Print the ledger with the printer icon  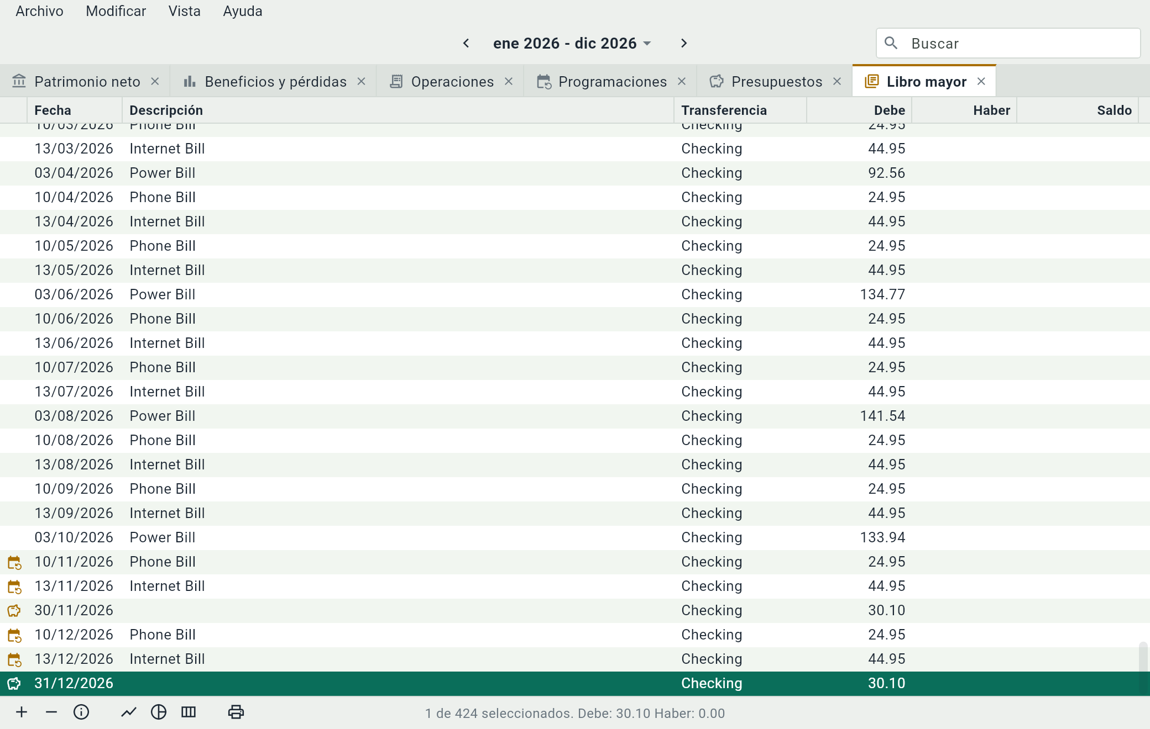(x=236, y=712)
